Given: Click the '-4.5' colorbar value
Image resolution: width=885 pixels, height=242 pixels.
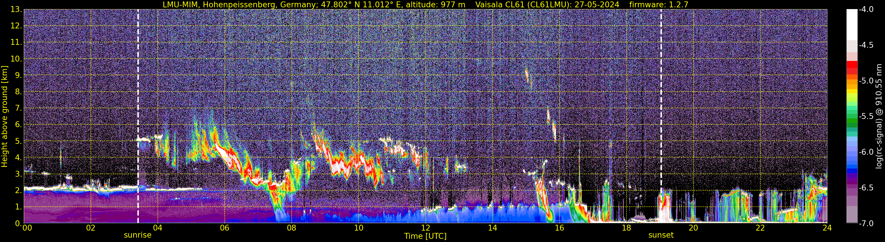Looking at the screenshot, I should pyautogui.click(x=866, y=45).
